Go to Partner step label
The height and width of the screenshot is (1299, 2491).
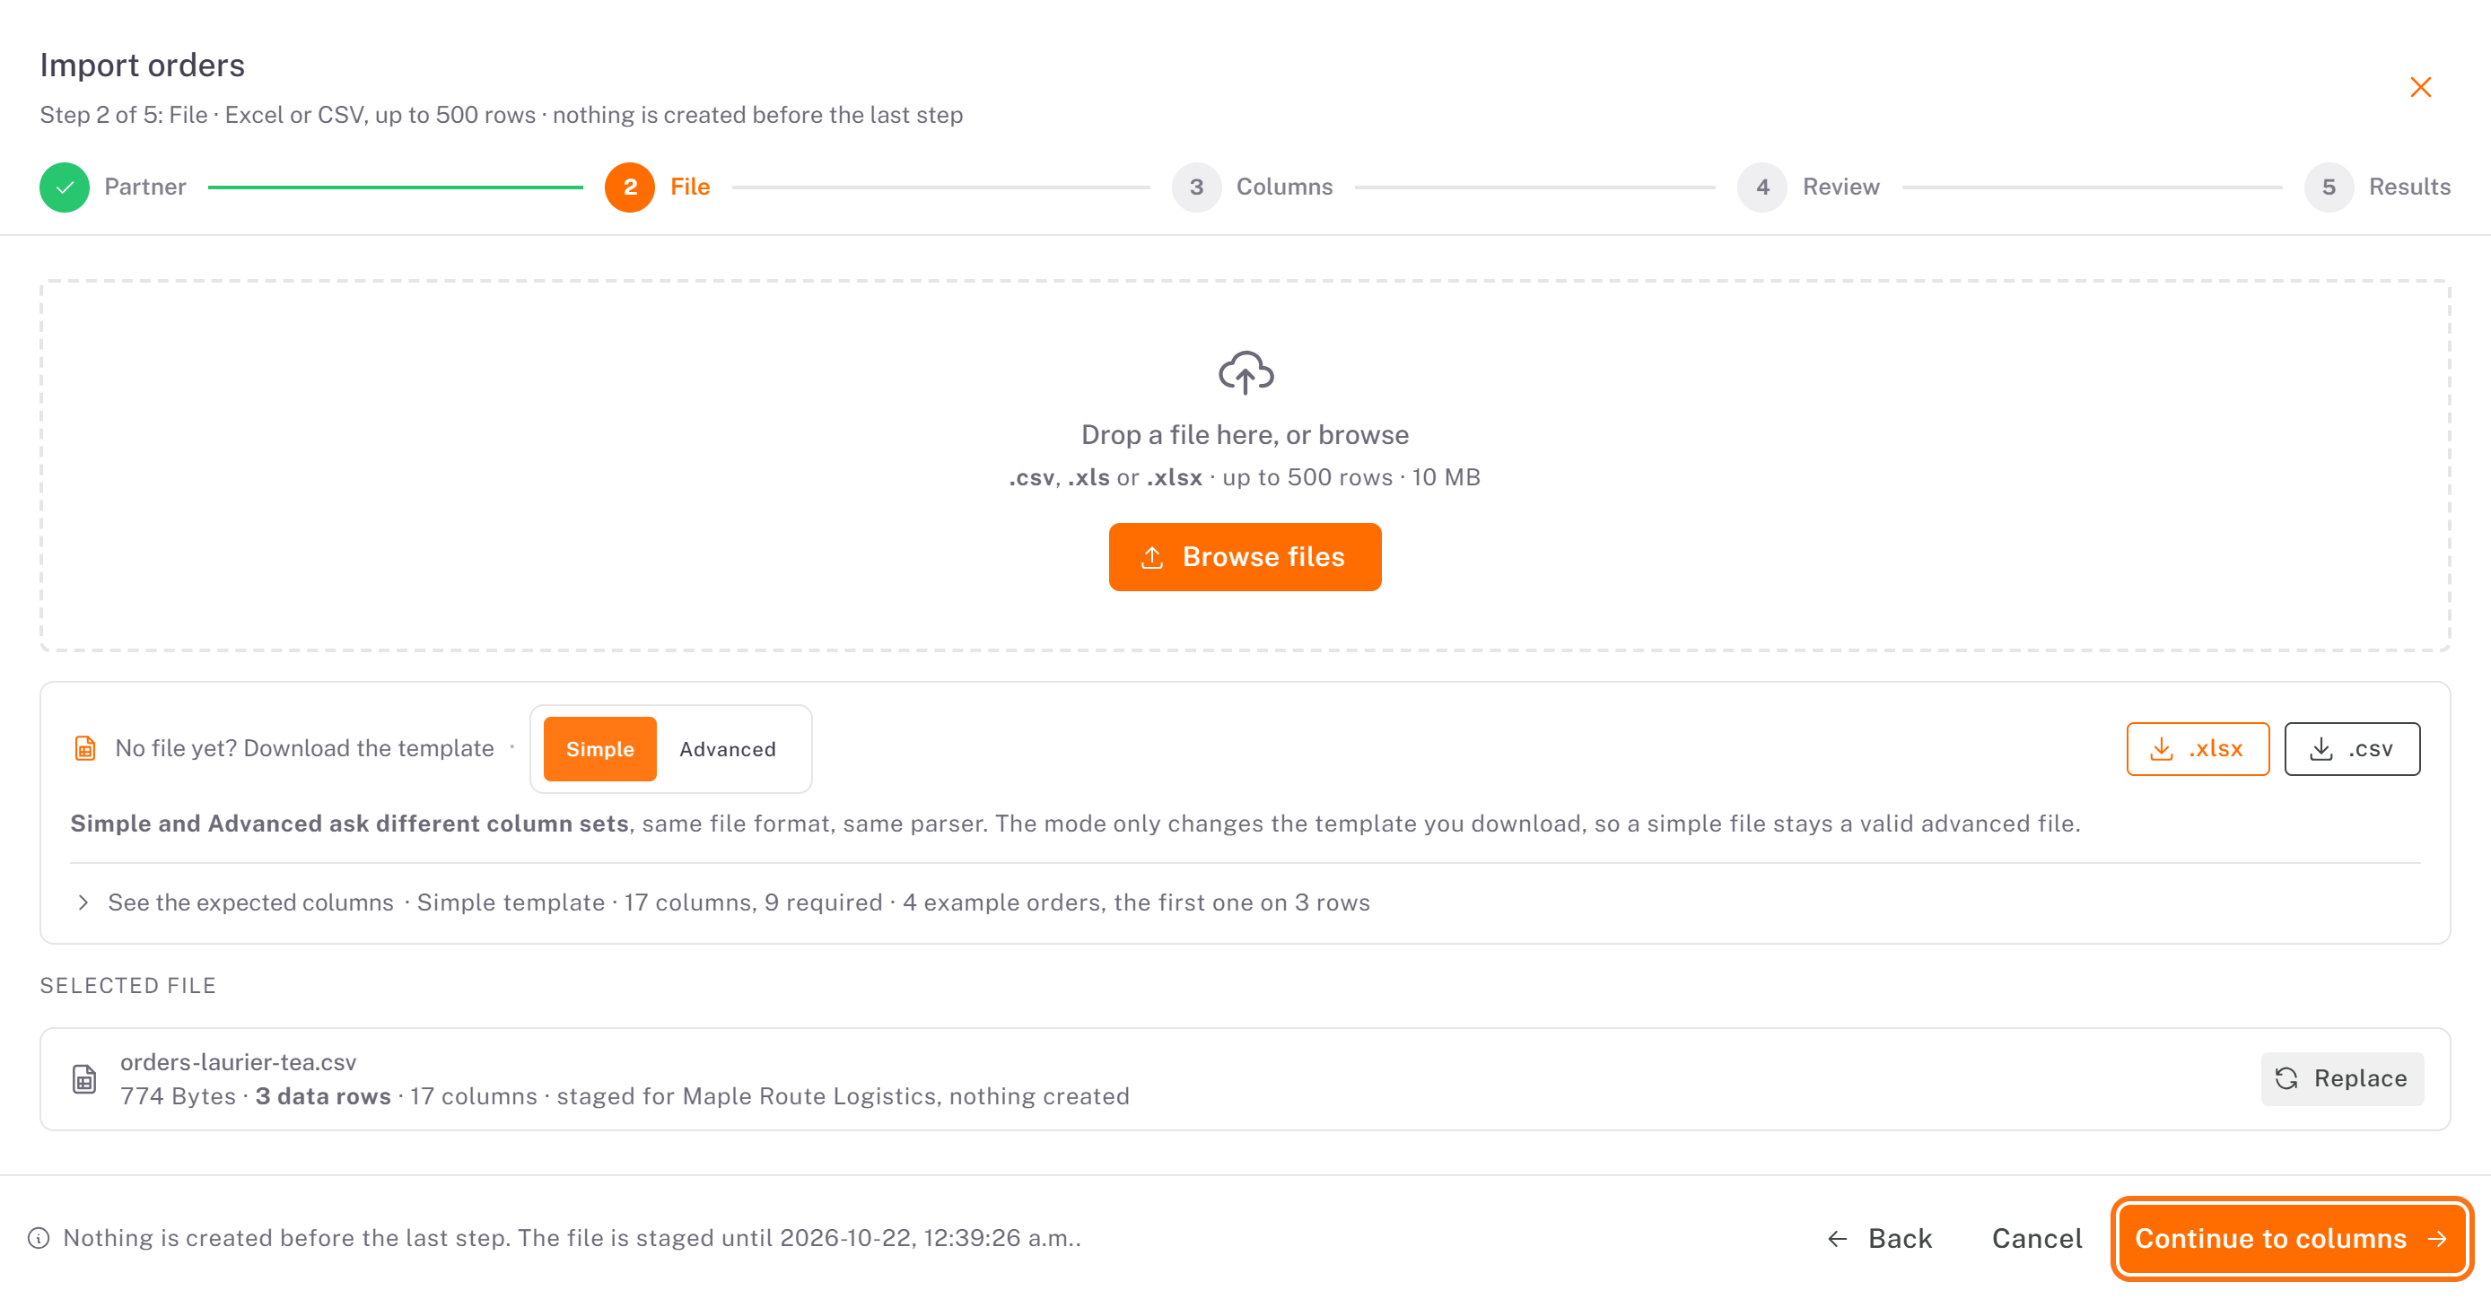click(x=145, y=187)
